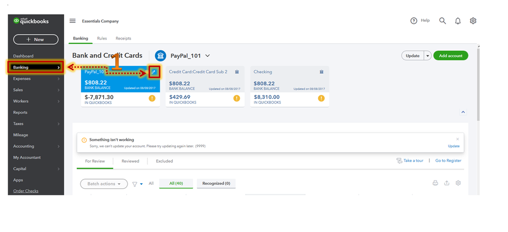Click warning icon on PayPal card
Image resolution: width=508 pixels, height=232 pixels.
coord(152,98)
